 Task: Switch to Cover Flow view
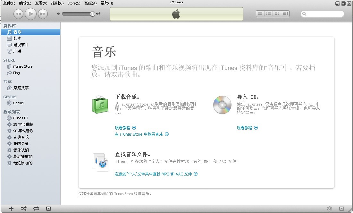[285, 14]
